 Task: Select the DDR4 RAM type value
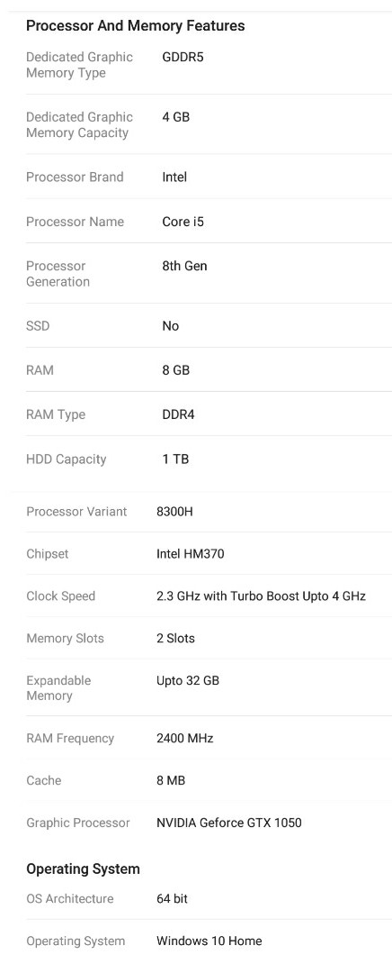(178, 414)
